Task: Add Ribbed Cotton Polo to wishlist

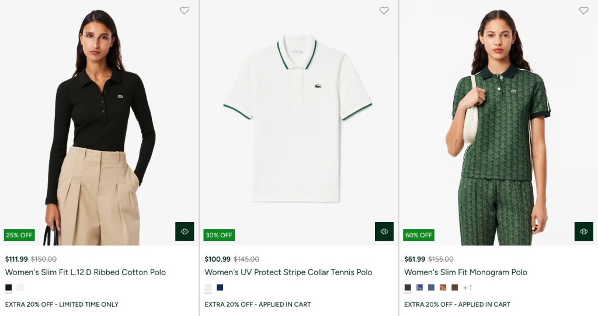Action: click(185, 10)
